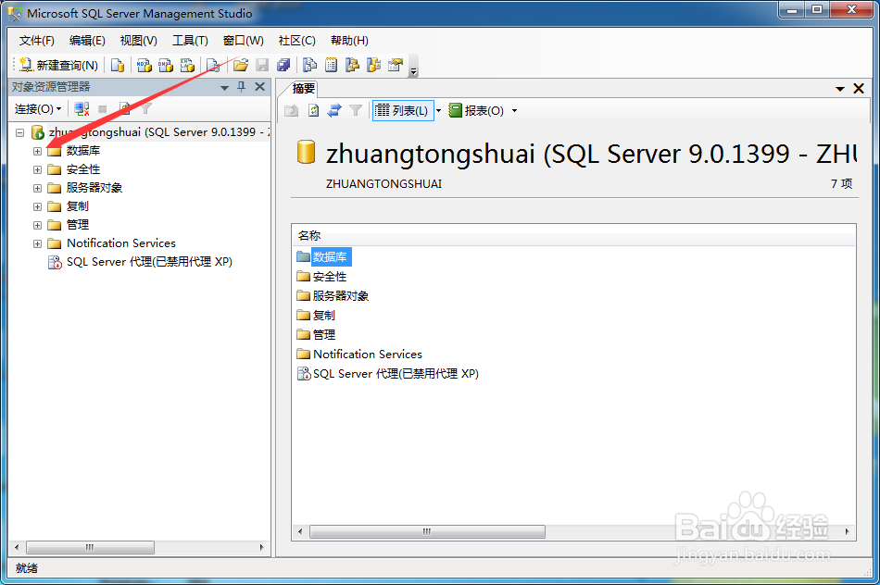Click the 名称 column header

573,235
